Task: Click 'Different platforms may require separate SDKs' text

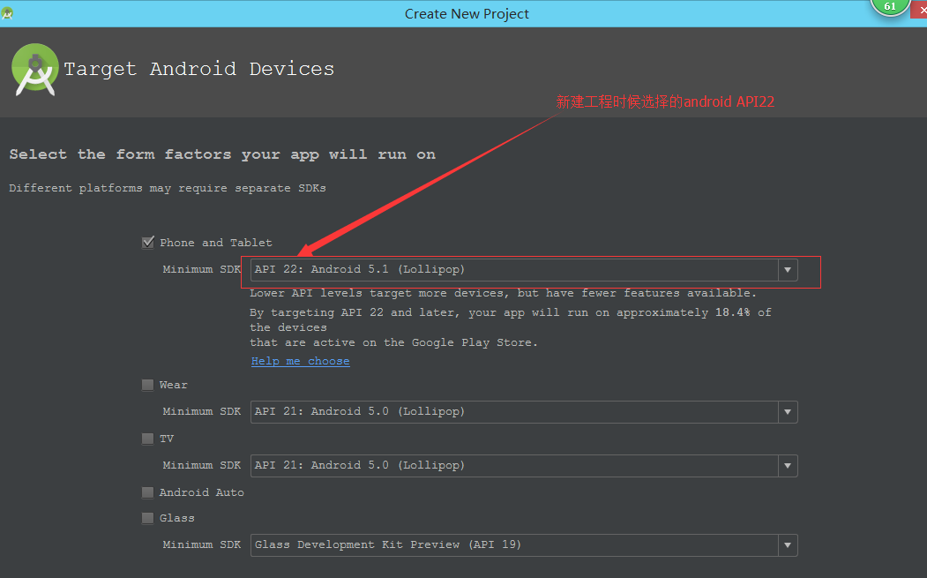Action: [x=168, y=188]
